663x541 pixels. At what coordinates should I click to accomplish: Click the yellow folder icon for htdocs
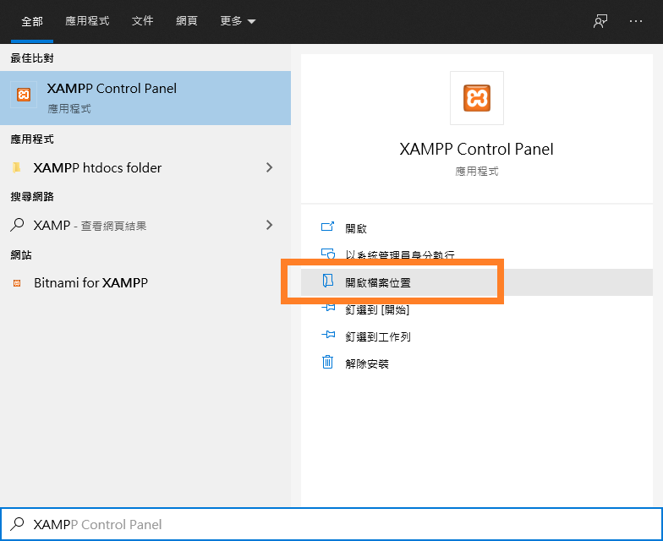(x=17, y=167)
